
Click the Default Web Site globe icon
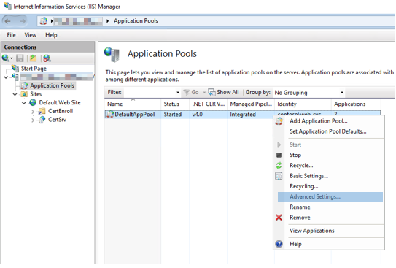pyautogui.click(x=33, y=102)
